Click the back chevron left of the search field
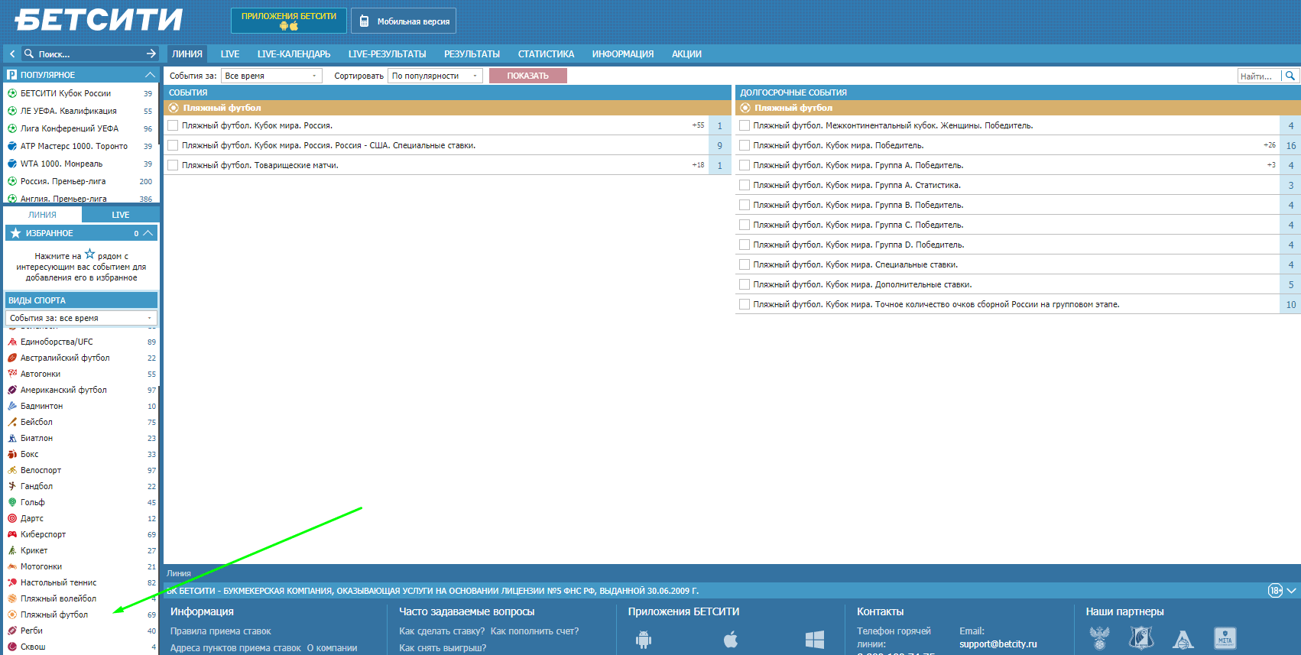 pyautogui.click(x=12, y=54)
